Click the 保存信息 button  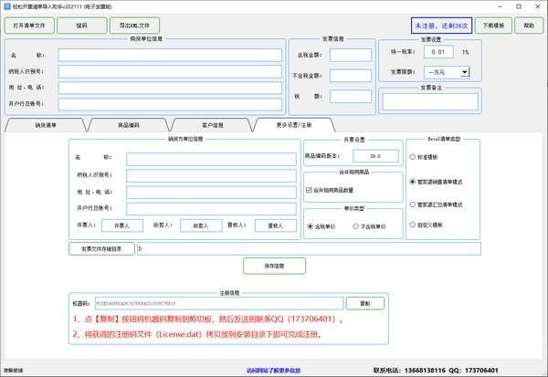(x=273, y=266)
